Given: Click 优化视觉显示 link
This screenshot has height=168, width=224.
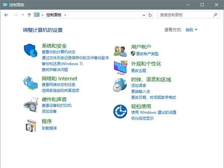Looking at the screenshot, I should tap(143, 118).
